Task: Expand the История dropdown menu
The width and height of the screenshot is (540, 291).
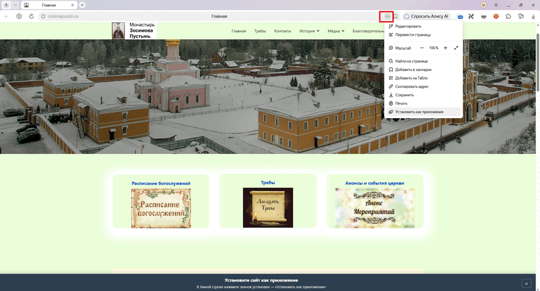Action: coord(309,31)
